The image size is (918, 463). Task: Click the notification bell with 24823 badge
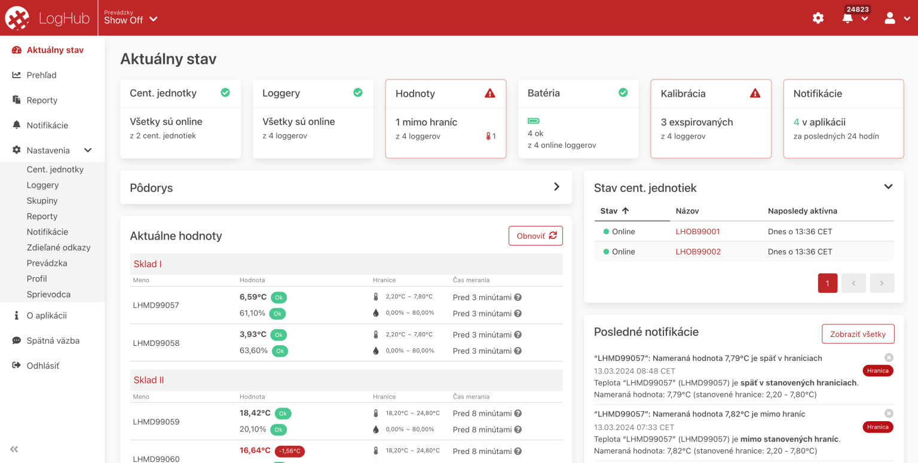point(847,18)
